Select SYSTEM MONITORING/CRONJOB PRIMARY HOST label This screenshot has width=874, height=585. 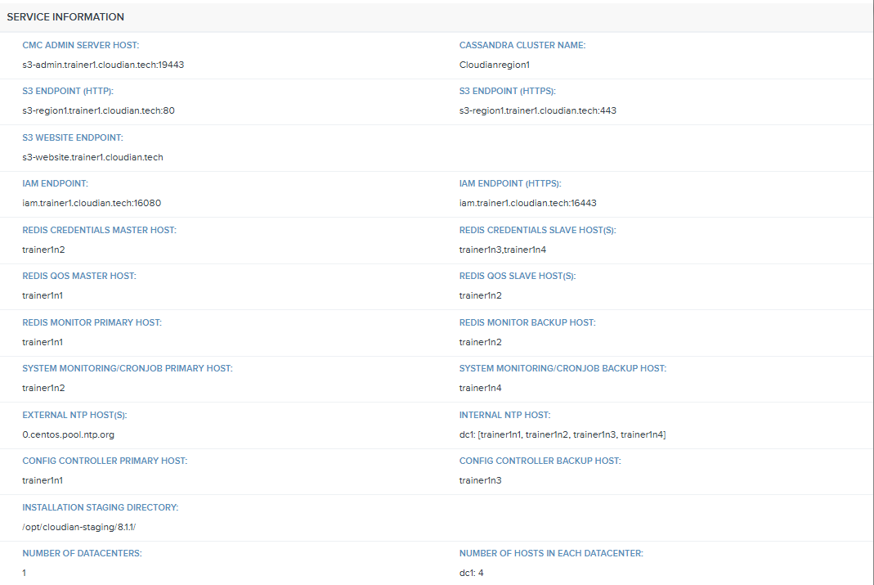click(128, 369)
